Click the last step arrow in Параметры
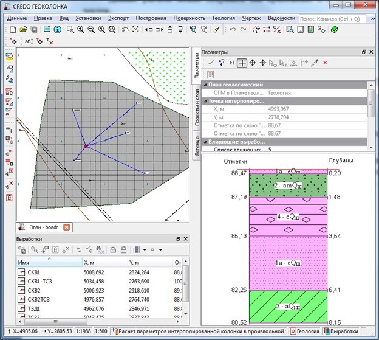379x340 pixels. 231,63
